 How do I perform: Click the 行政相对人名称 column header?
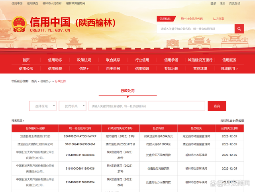click(x=35, y=128)
